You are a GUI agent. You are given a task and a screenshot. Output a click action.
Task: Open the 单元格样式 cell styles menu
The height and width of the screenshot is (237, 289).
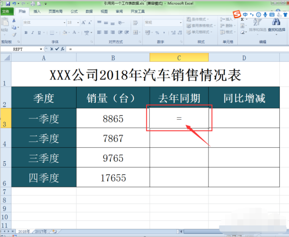pyautogui.click(x=199, y=32)
